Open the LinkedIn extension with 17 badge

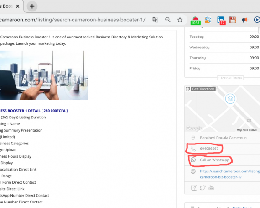221,21
